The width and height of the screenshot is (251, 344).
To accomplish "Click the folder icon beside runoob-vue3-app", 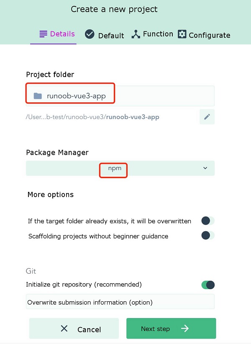I will [38, 96].
